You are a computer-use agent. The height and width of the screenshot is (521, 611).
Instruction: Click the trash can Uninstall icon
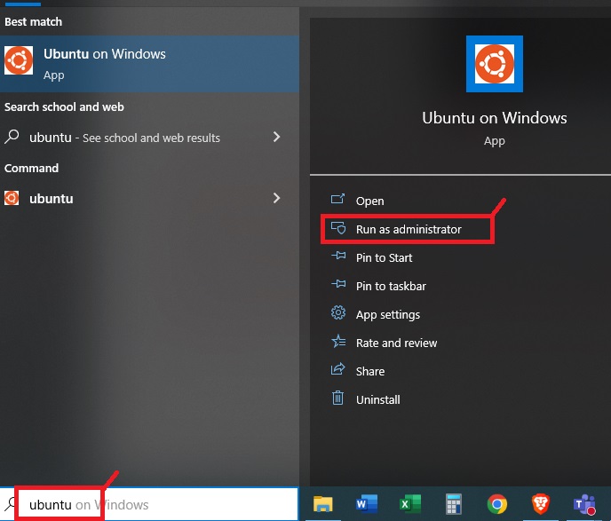(x=337, y=398)
